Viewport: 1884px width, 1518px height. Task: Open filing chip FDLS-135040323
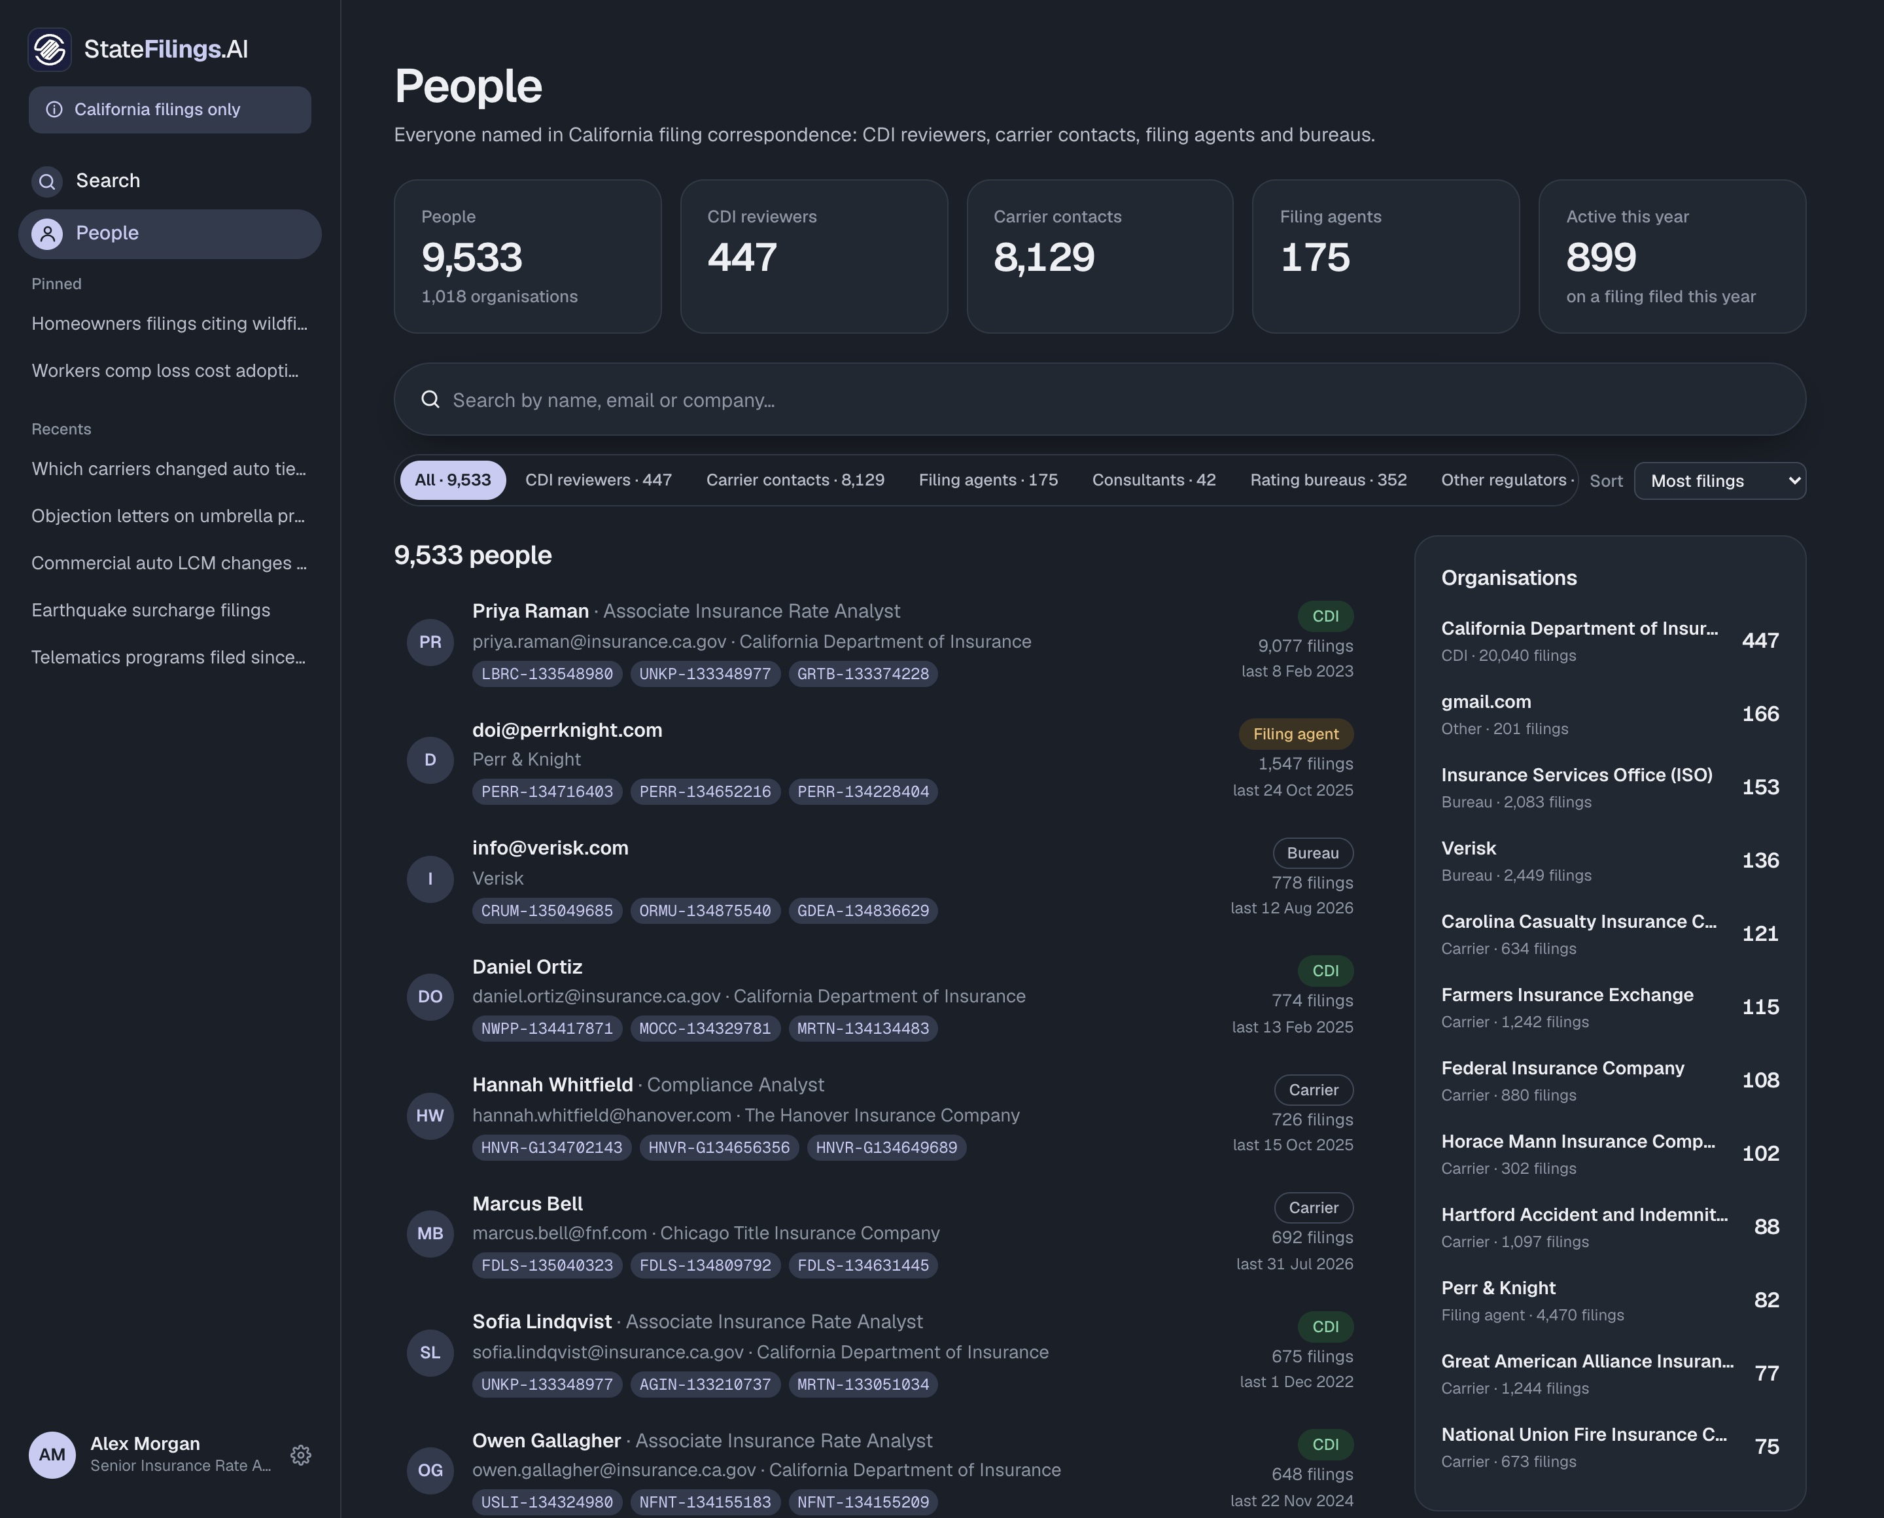tap(548, 1265)
